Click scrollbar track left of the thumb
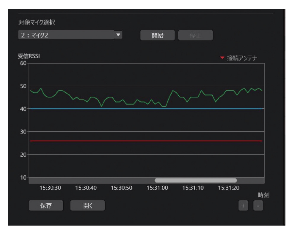 (92, 181)
